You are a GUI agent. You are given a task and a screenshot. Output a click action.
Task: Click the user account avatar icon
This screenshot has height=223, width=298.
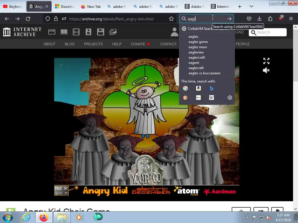coord(175,32)
